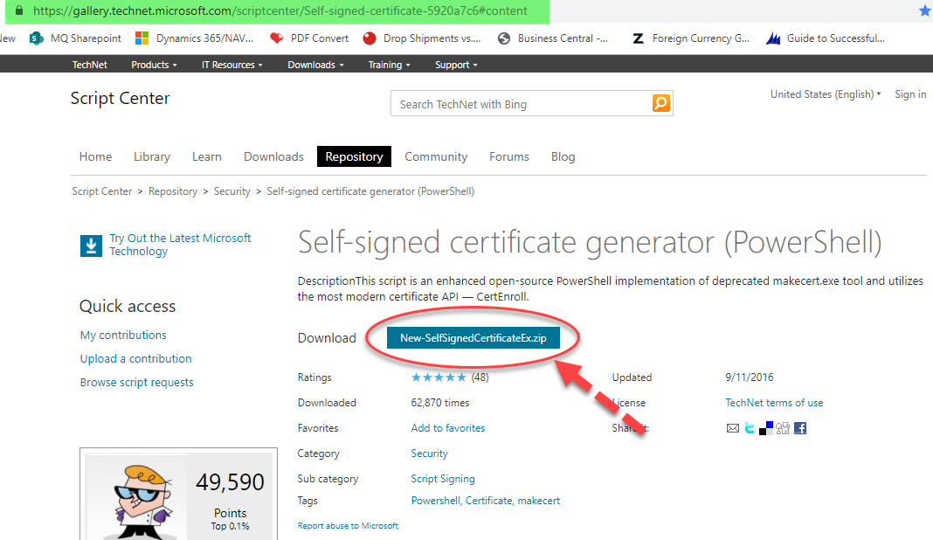933x540 pixels.
Task: Rate with the five stars rating
Action: click(x=439, y=377)
